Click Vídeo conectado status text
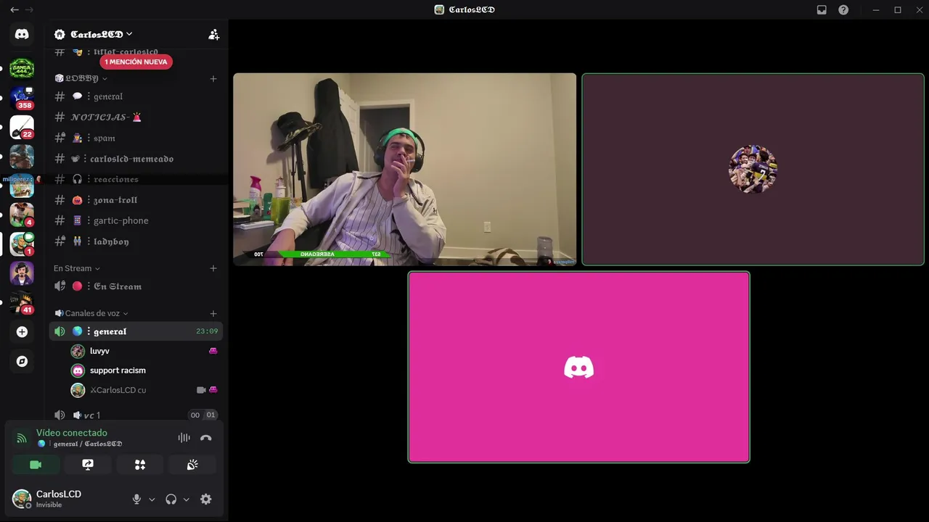Viewport: 929px width, 522px height. point(72,433)
